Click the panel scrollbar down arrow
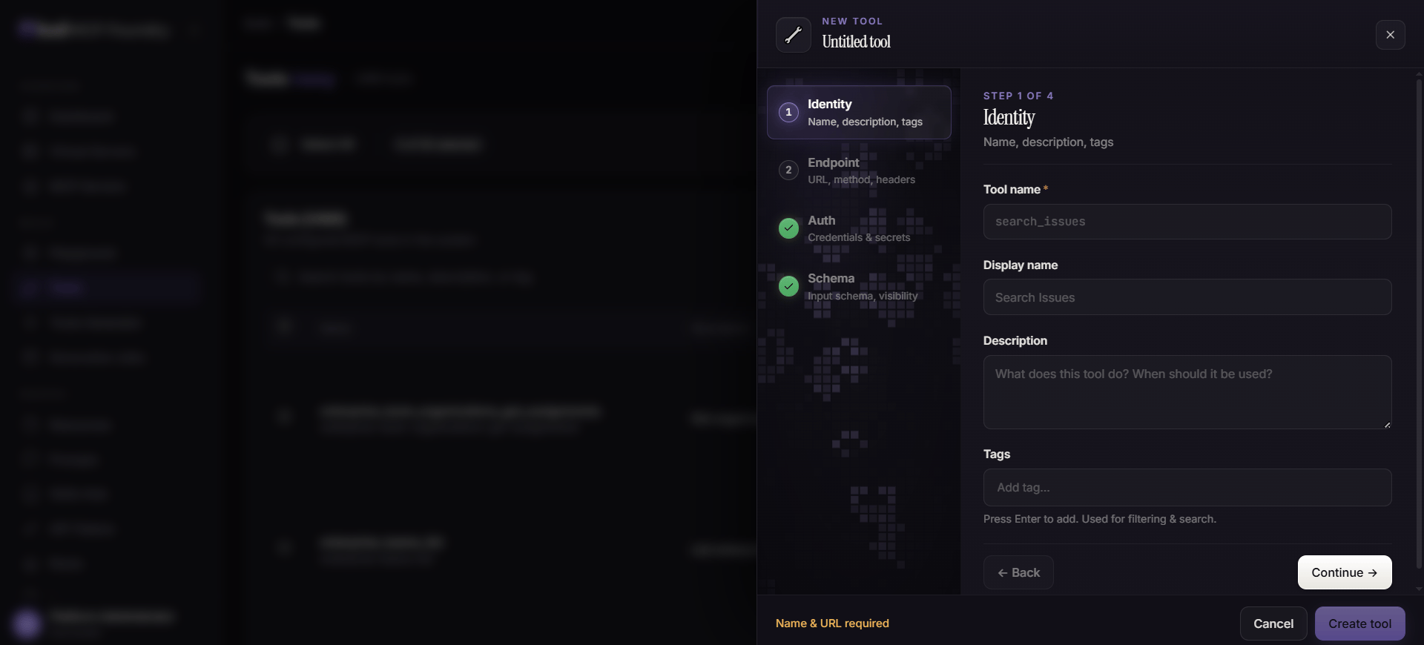Screen dimensions: 1424x645 point(1419,589)
